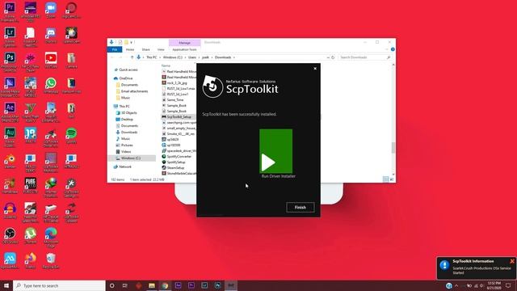The width and height of the screenshot is (517, 291).
Task: Click the Name column header
Action: 166,65
